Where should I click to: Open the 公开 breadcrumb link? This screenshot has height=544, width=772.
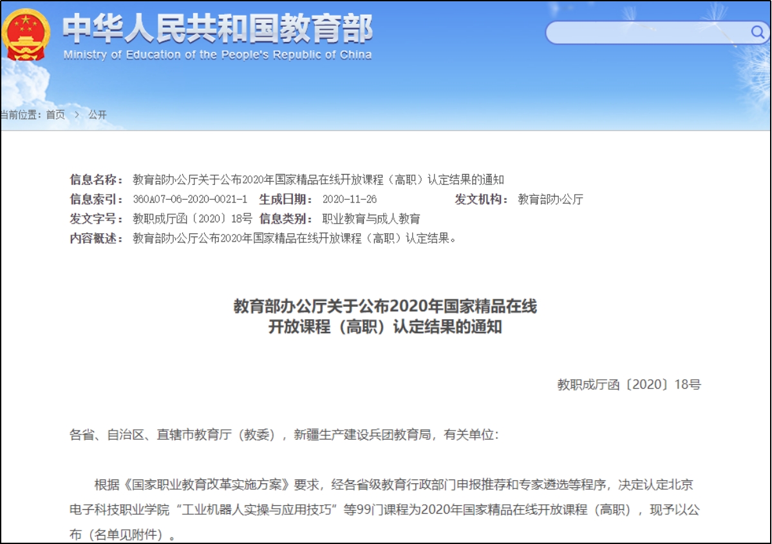point(98,115)
